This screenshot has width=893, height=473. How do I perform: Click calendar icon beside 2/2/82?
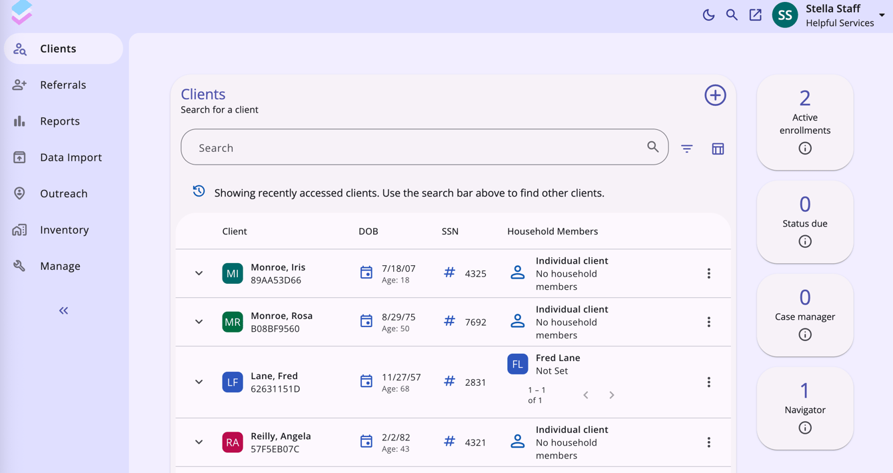[366, 442]
